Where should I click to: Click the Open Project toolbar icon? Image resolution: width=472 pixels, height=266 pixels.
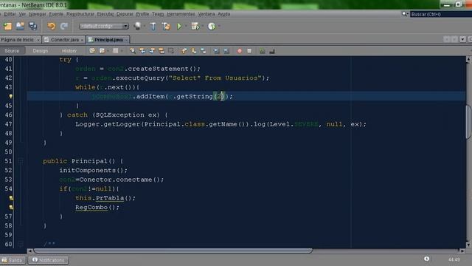point(20,27)
